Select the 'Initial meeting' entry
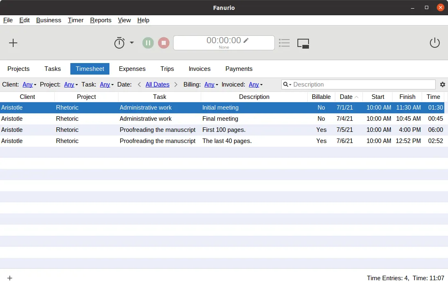The width and height of the screenshot is (448, 286). coord(222,108)
